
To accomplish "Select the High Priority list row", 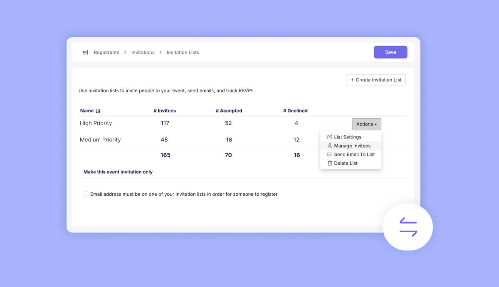I will click(96, 123).
